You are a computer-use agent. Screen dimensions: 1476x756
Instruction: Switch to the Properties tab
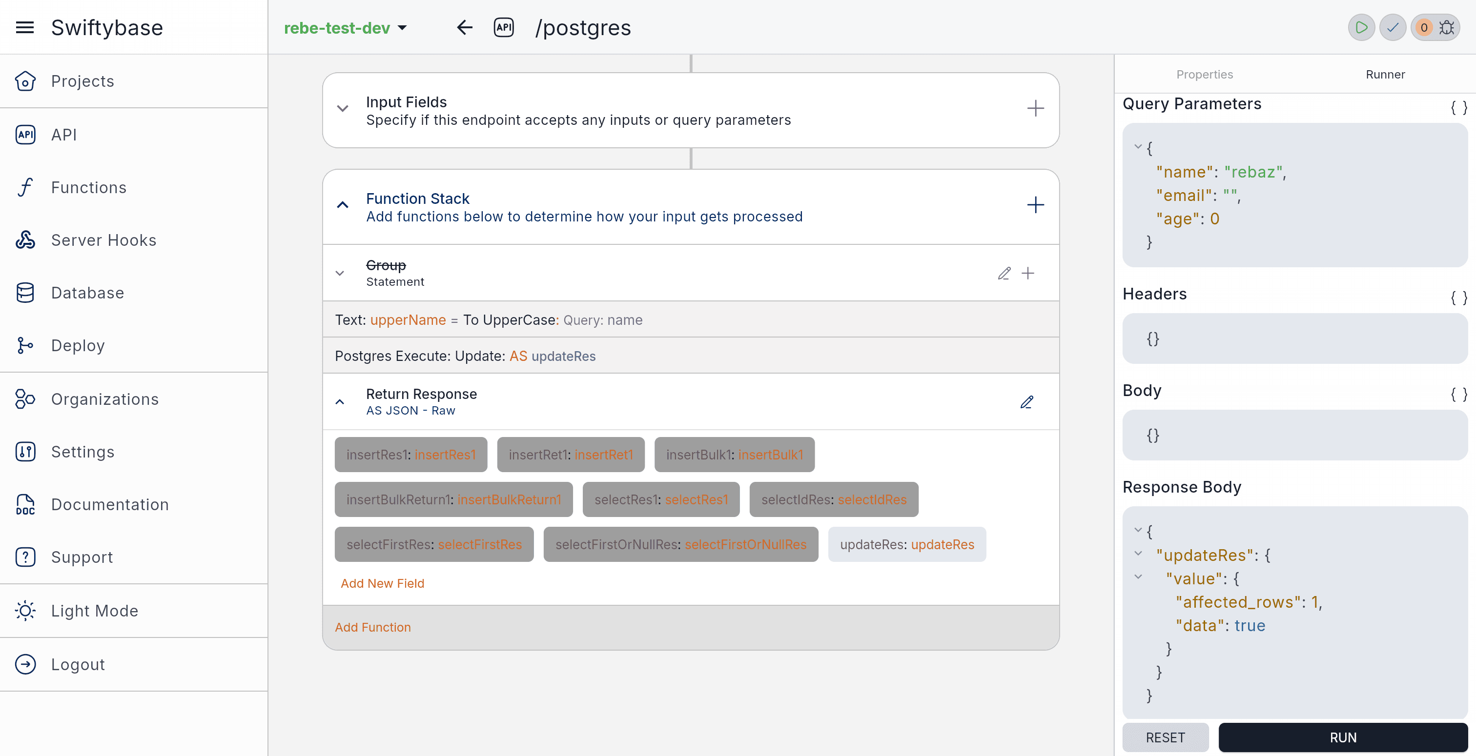coord(1205,75)
